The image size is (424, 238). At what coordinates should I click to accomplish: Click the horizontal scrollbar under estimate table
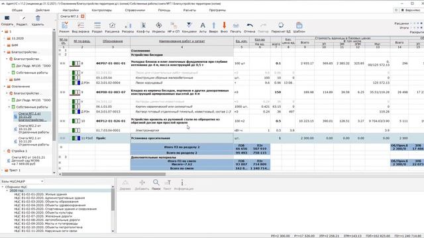[x=113, y=174]
